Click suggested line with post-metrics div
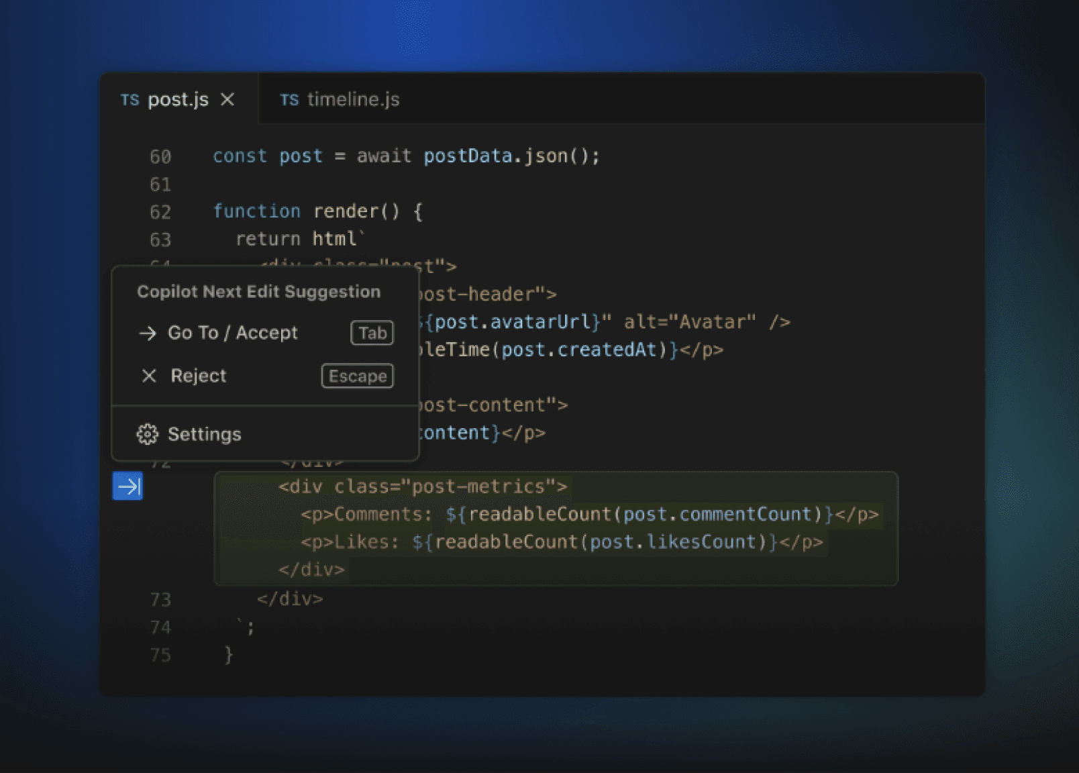 pyautogui.click(x=423, y=486)
